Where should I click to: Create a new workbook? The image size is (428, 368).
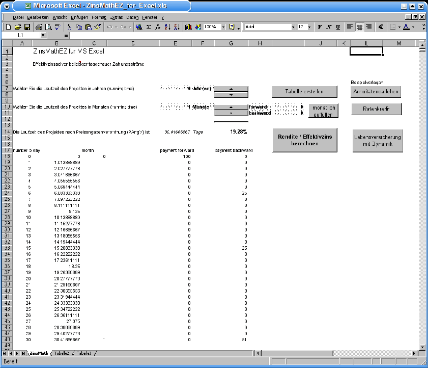click(x=8, y=27)
